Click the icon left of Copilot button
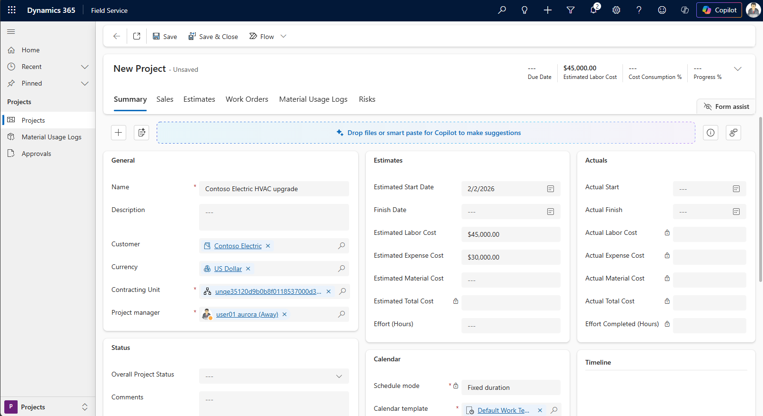This screenshot has height=416, width=763. click(x=685, y=10)
